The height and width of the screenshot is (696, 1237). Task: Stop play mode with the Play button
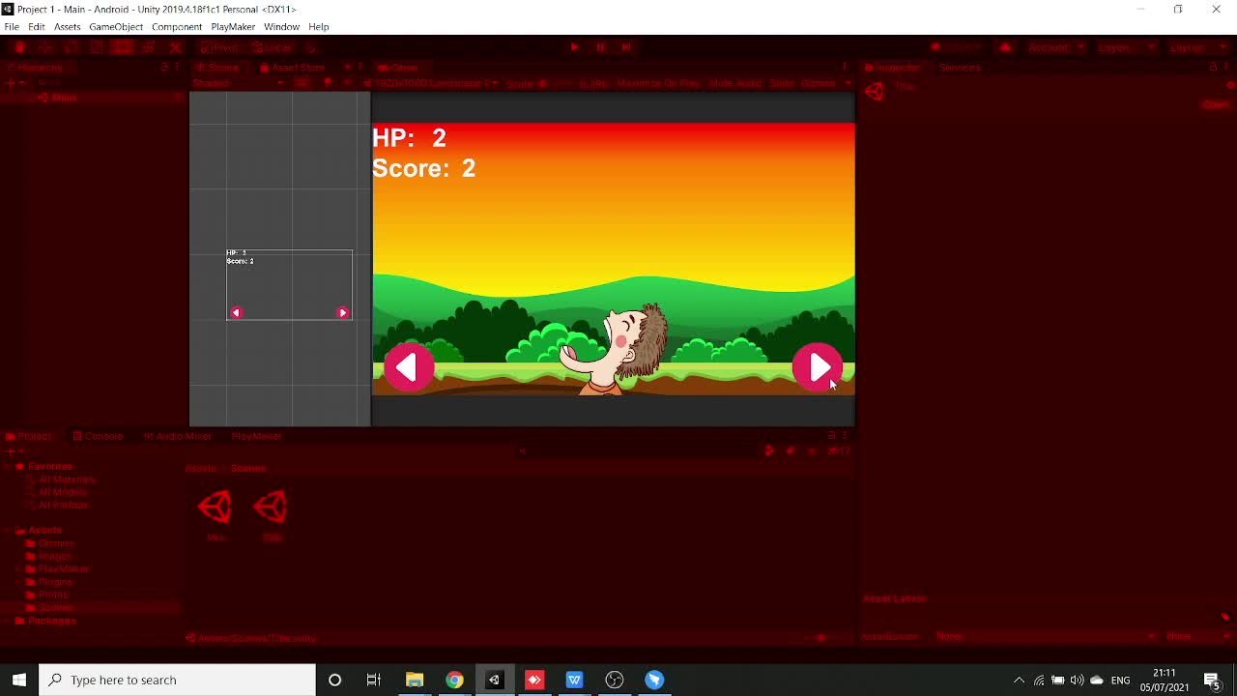coord(574,47)
